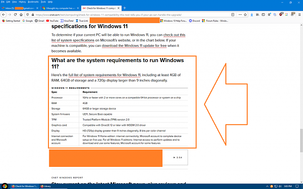Bookmark this page with the star

[x=245, y=15]
